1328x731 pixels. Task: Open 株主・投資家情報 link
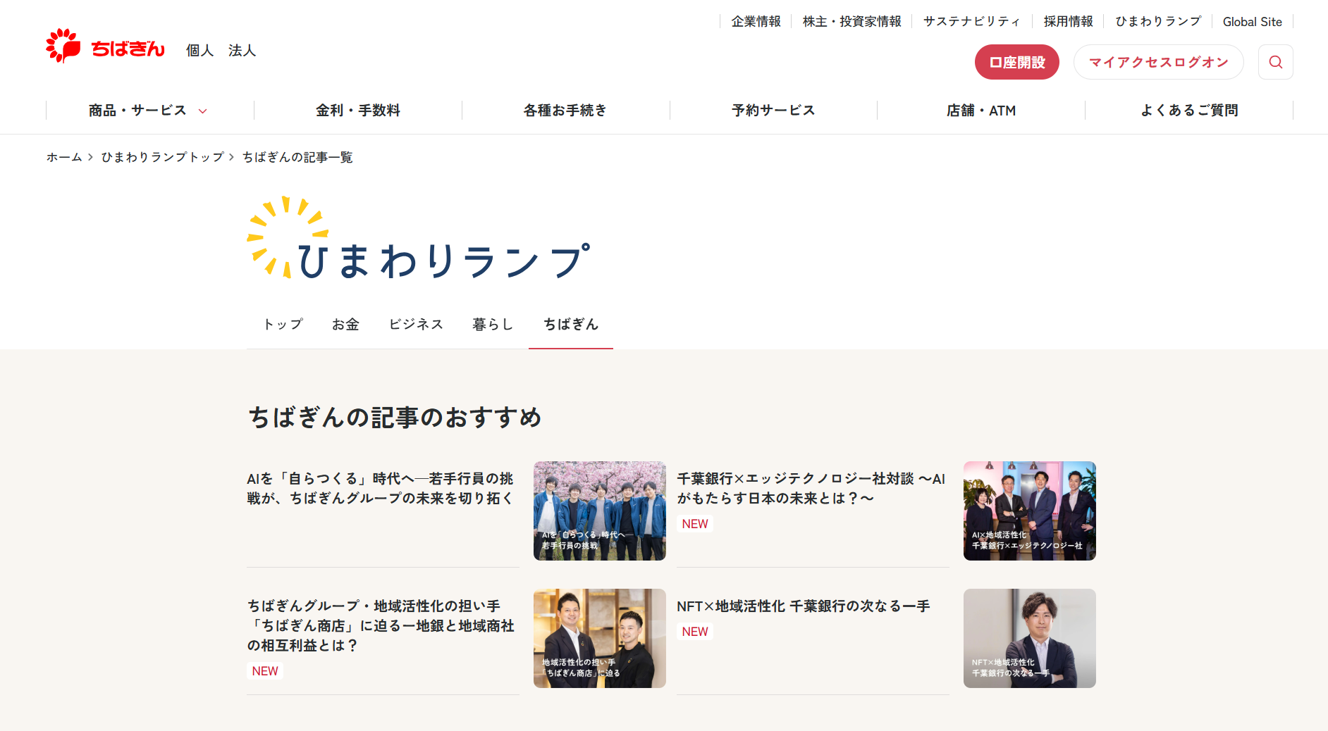coord(851,22)
